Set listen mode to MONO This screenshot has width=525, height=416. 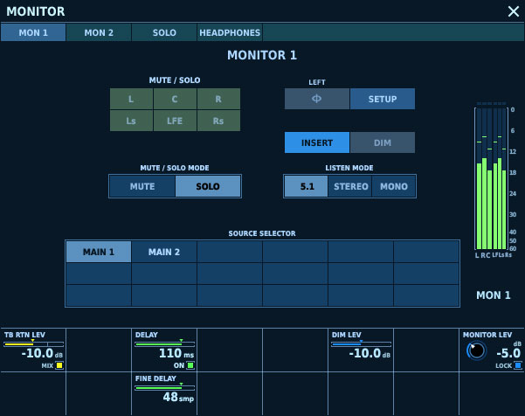pyautogui.click(x=393, y=186)
